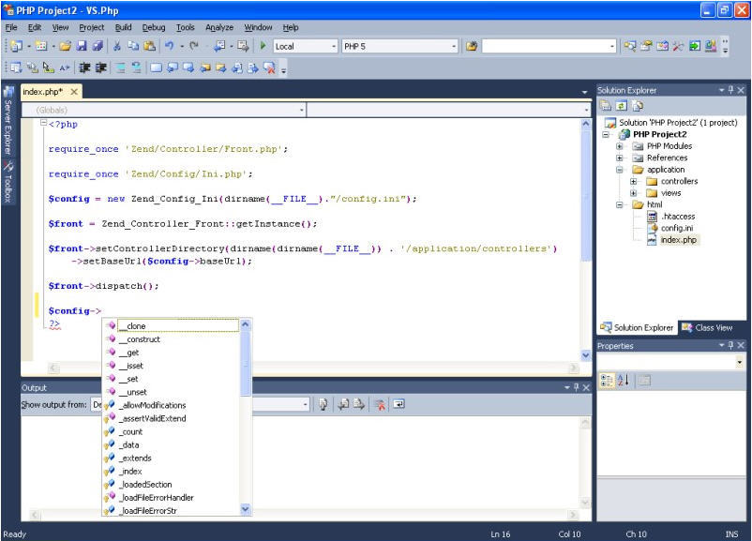Viewport: 752px width, 541px height.
Task: Select config.ini in Solution Explorer
Action: pos(677,228)
